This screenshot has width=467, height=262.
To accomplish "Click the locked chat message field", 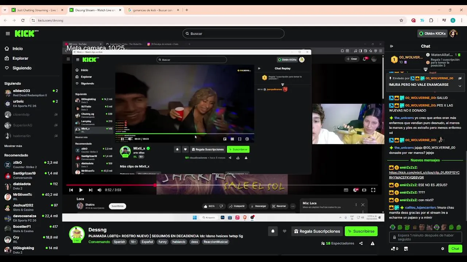I will click(x=425, y=237).
